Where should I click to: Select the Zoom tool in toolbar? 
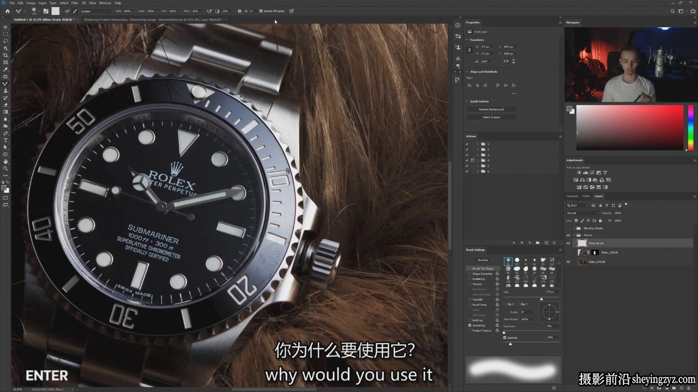5,168
